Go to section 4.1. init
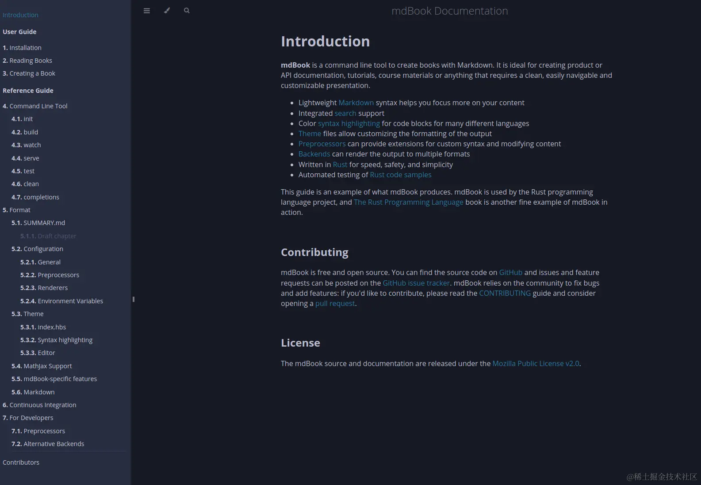The height and width of the screenshot is (485, 701). [22, 119]
